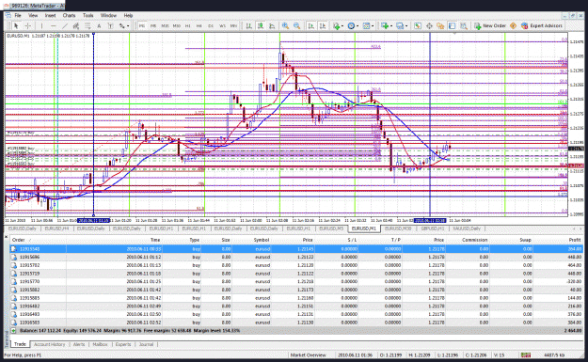Toggle chart shift icon
This screenshot has height=362, width=588.
click(323, 26)
